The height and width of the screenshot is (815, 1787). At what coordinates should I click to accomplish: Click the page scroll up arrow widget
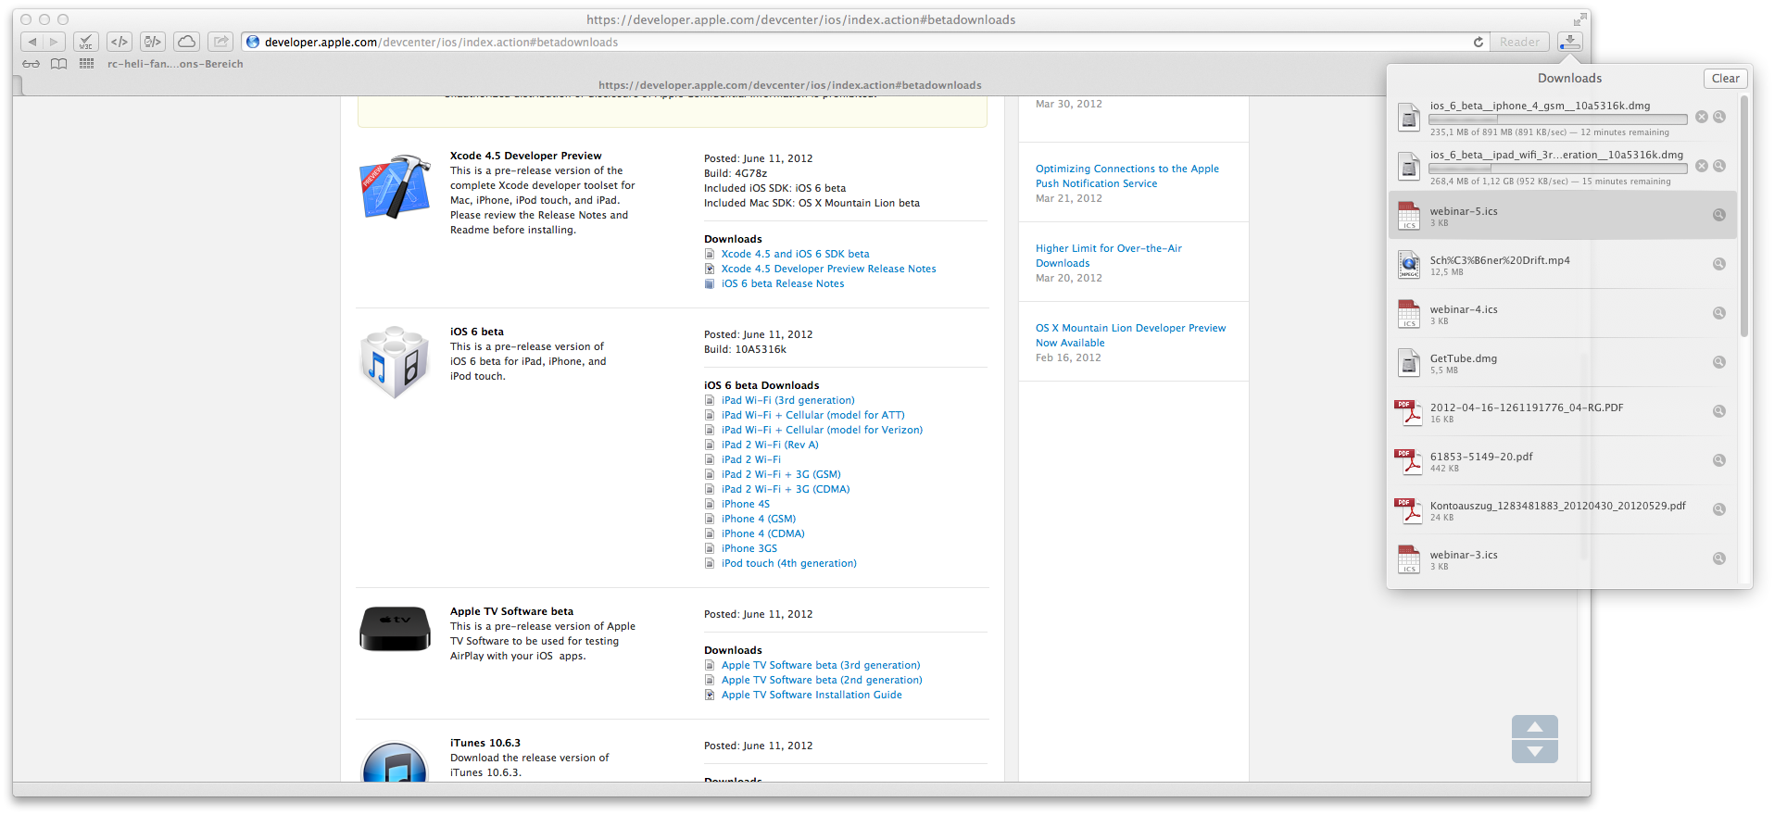pyautogui.click(x=1535, y=727)
